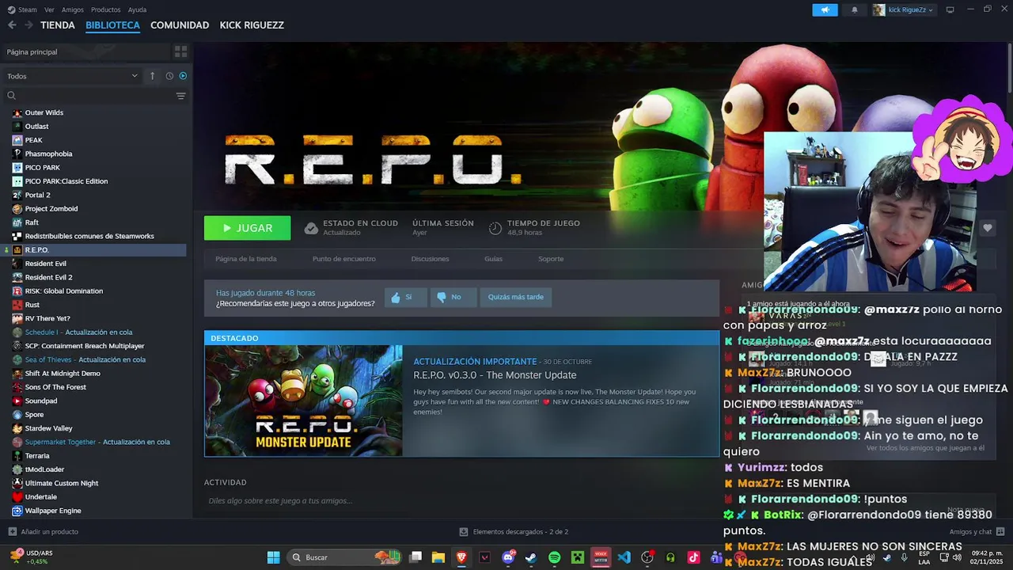Go forward with the right arrow navigation icon

[28, 25]
